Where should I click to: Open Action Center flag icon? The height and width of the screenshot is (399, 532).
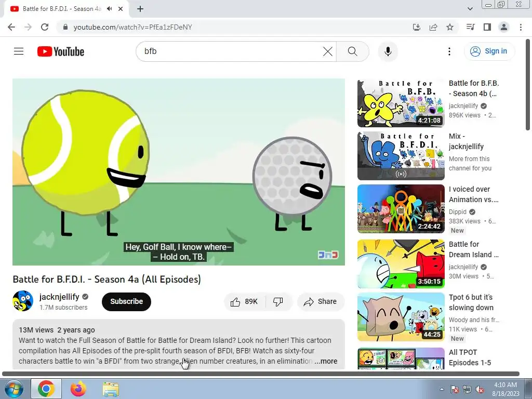(x=454, y=390)
